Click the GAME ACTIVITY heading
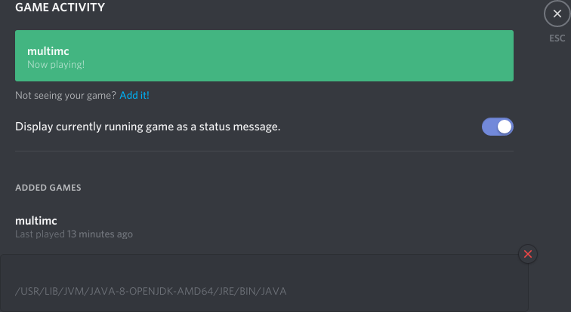Screen dimensions: 571x312 (x=60, y=8)
